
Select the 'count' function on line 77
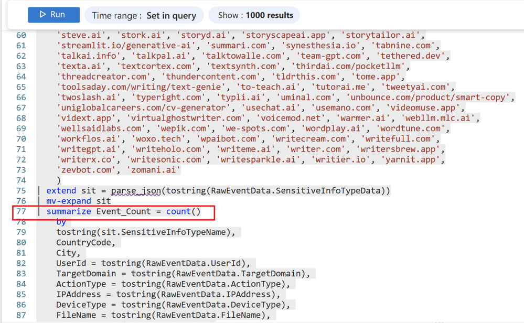178,211
